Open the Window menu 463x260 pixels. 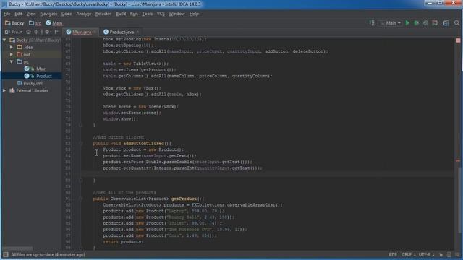coord(177,14)
